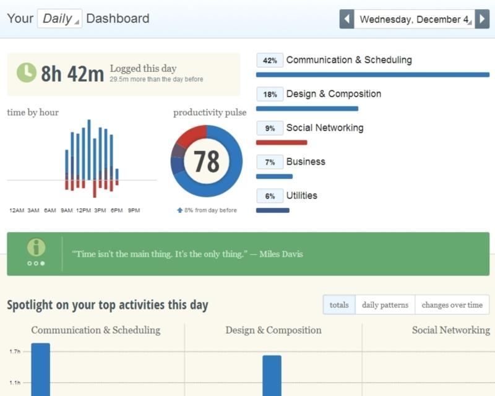The width and height of the screenshot is (495, 396).
Task: Open Communication & Scheduling category
Action: pyautogui.click(x=349, y=60)
